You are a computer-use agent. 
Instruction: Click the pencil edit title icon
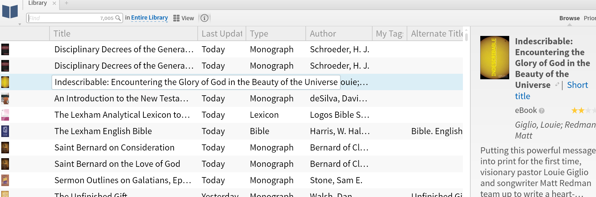(557, 84)
